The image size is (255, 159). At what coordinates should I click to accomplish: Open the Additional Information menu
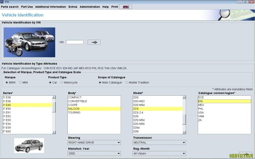[50, 7]
